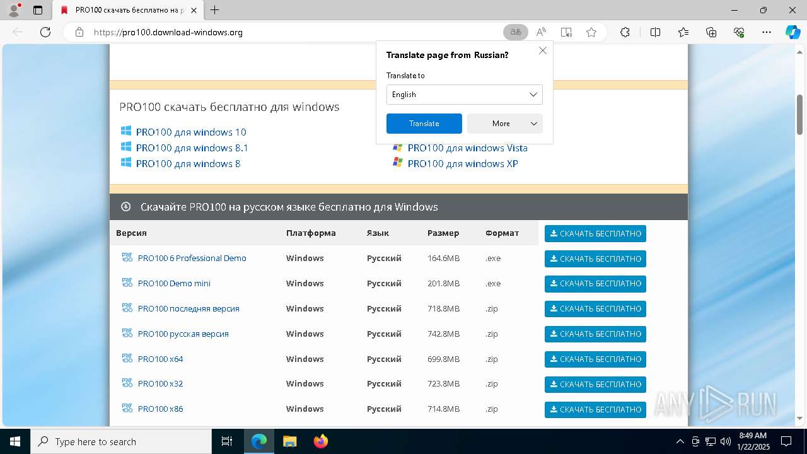Click the 164.6MB size cell

tap(443, 258)
